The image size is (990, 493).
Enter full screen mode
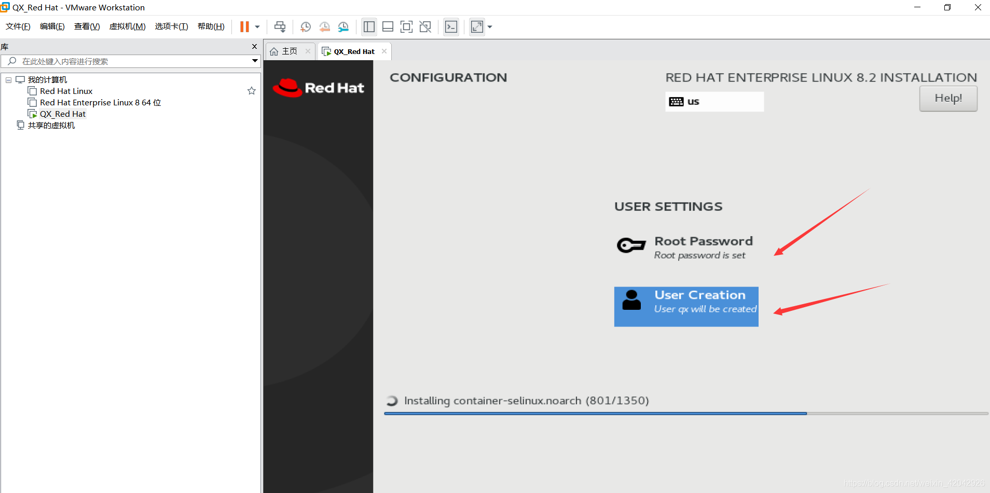[407, 26]
